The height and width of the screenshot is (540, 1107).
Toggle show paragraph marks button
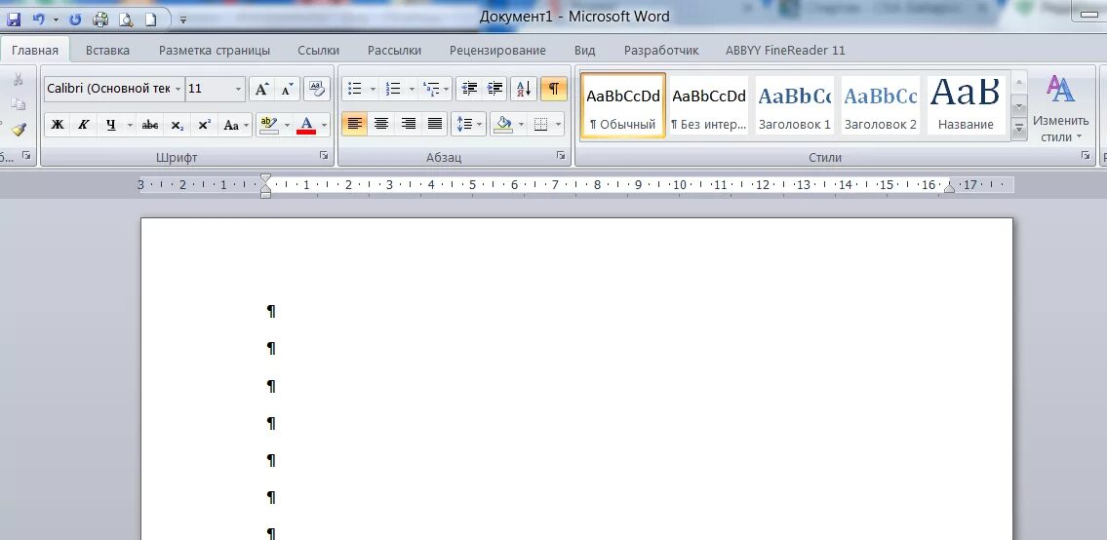[x=554, y=89]
